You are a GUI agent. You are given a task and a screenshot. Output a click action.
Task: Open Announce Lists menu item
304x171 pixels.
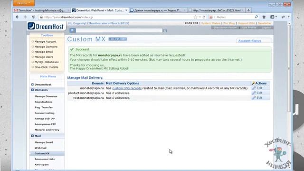tap(45, 159)
